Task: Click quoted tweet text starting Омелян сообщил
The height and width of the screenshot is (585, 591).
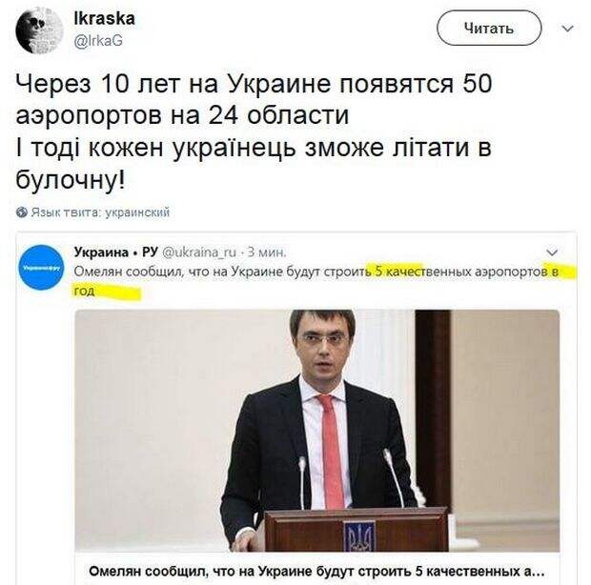Action: [x=316, y=281]
